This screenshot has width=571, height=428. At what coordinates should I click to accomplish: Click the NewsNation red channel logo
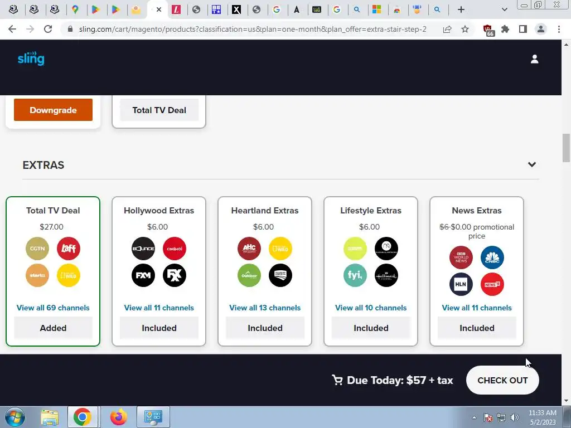click(492, 284)
